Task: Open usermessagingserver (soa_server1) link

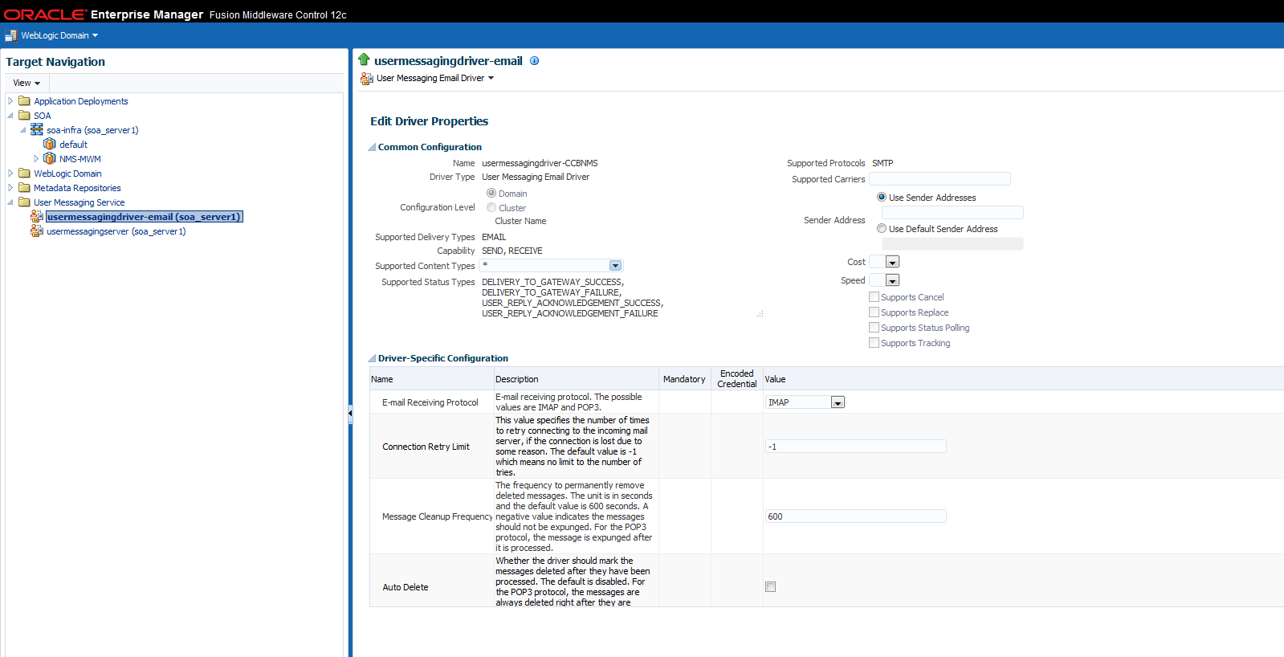Action: click(x=116, y=231)
